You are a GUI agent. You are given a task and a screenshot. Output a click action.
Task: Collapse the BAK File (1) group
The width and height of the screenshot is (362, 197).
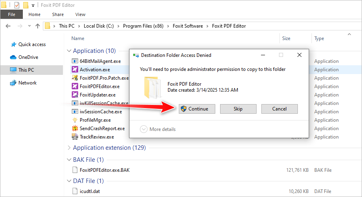[69, 160]
